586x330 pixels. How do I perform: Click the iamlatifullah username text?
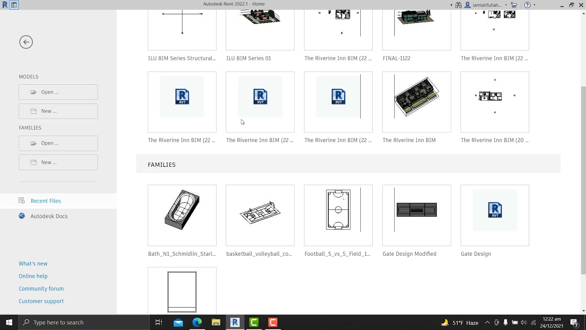coord(487,5)
